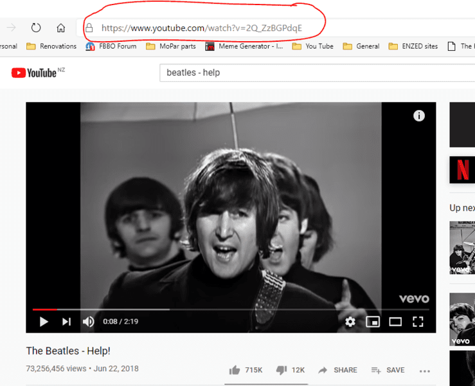
Task: Open the General bookmarks folder
Action: tap(361, 46)
